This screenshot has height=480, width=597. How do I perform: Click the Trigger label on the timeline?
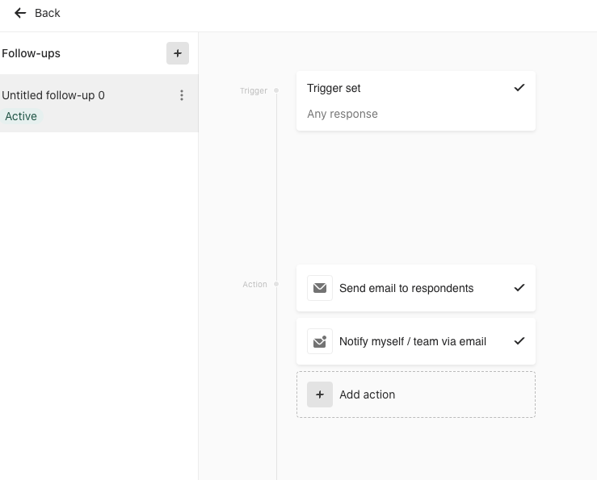[254, 90]
